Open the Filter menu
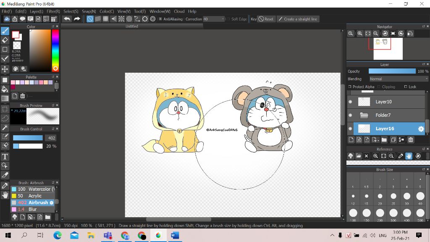Screen dimensions: 430x242 point(53,11)
